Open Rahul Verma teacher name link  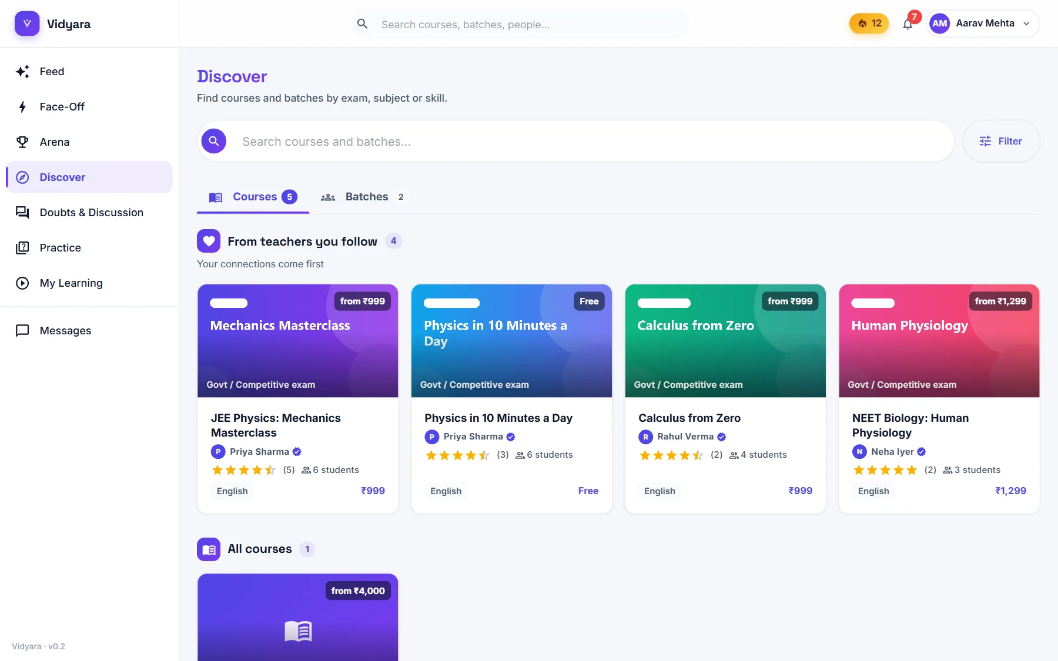coord(685,437)
